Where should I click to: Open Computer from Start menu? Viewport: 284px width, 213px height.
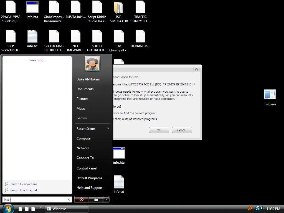pos(84,138)
